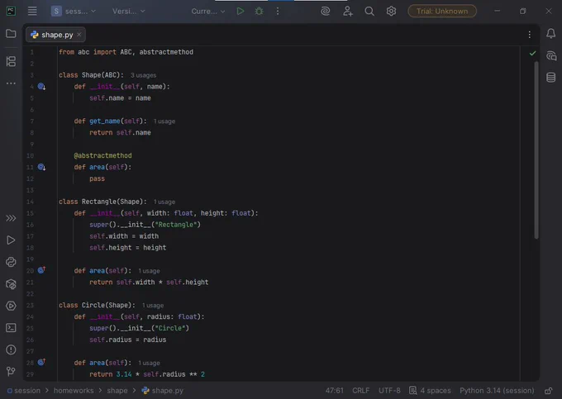Show 1 usage hint of Rectangle class
The image size is (562, 399).
click(x=164, y=202)
